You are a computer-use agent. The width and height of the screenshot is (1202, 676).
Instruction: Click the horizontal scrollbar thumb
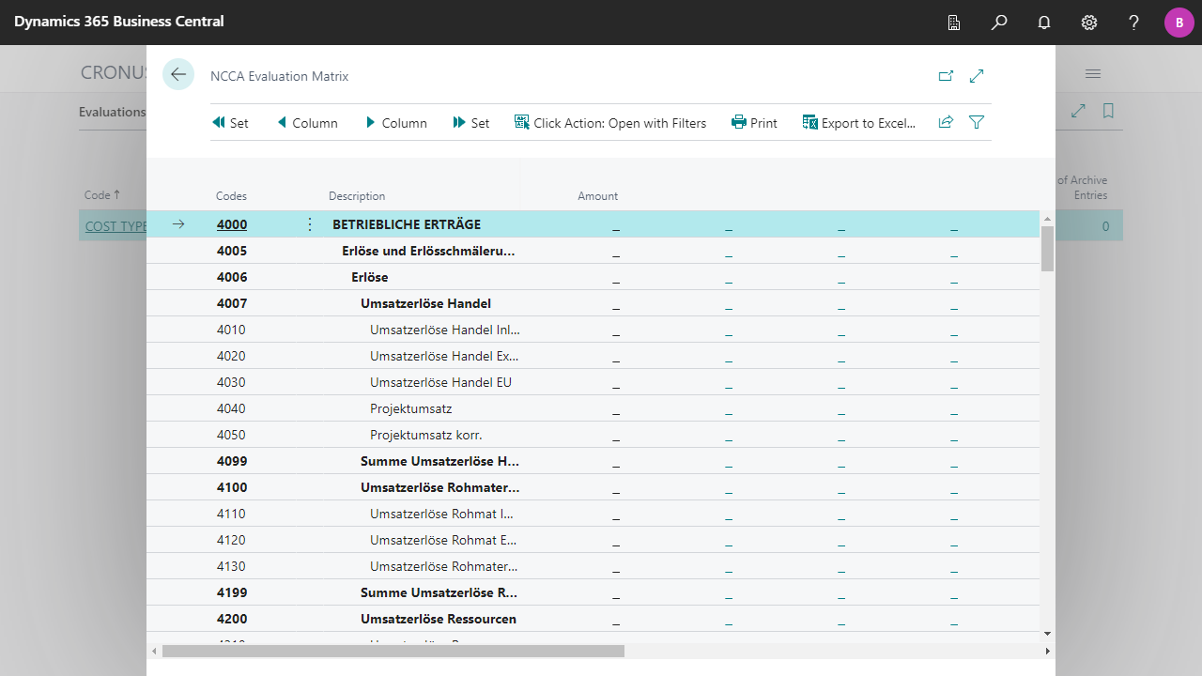pos(393,651)
